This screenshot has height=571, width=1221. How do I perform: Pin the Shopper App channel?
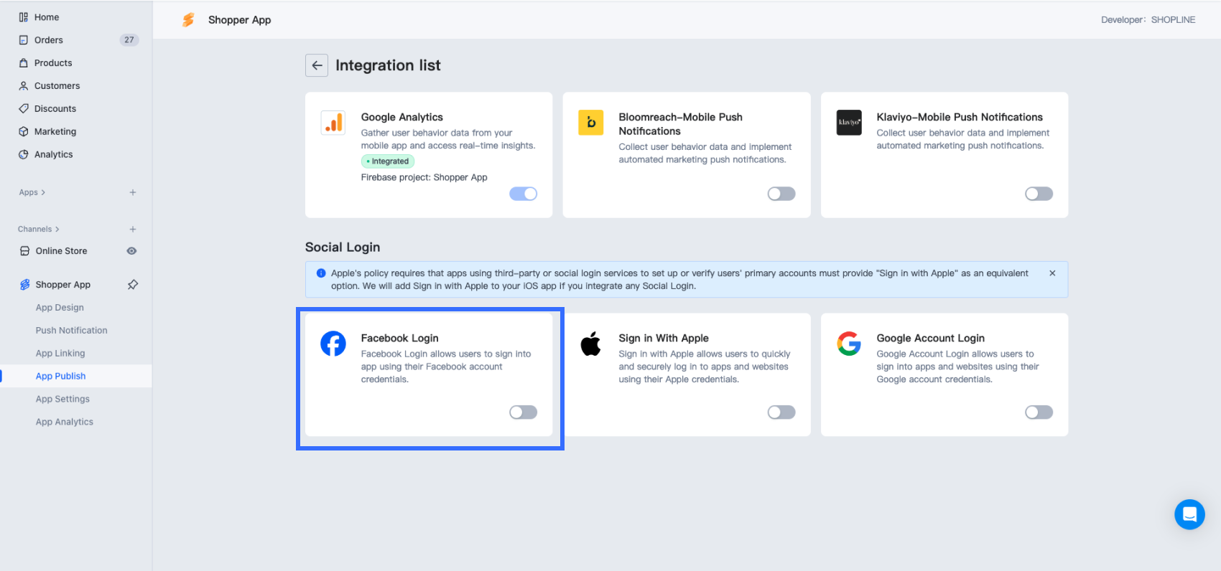pos(133,285)
